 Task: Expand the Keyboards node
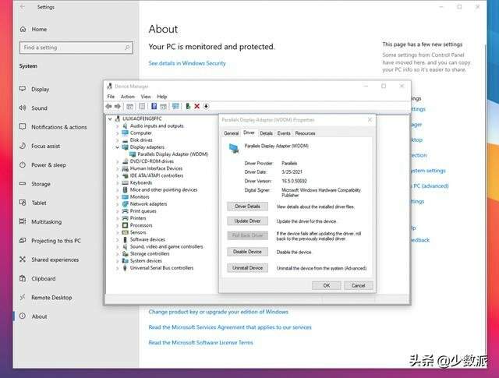click(x=118, y=182)
